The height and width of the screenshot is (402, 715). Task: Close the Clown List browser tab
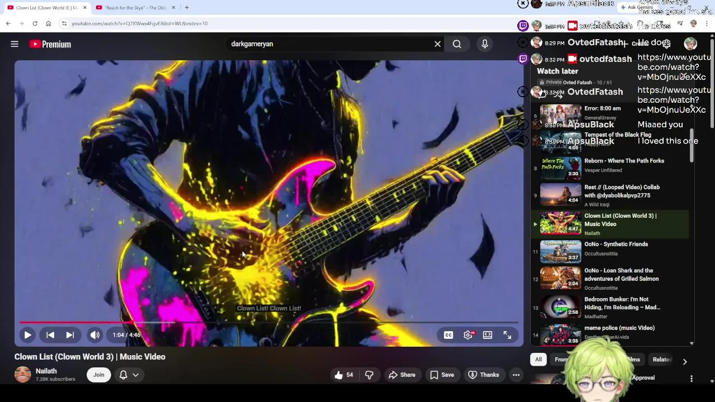pyautogui.click(x=85, y=7)
